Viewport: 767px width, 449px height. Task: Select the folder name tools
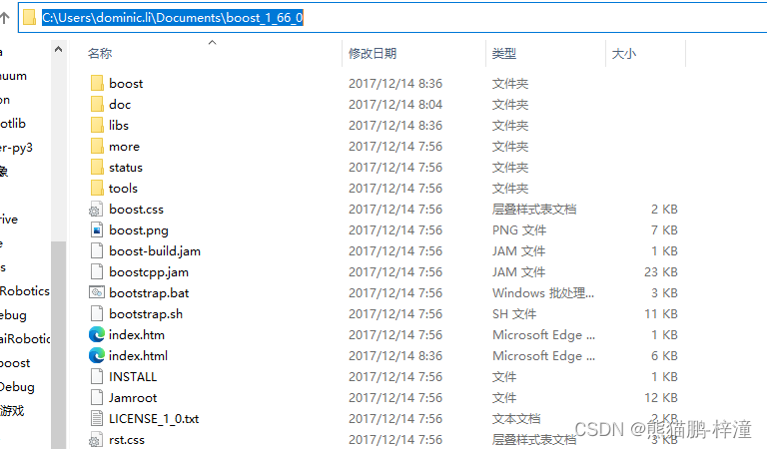pyautogui.click(x=123, y=189)
